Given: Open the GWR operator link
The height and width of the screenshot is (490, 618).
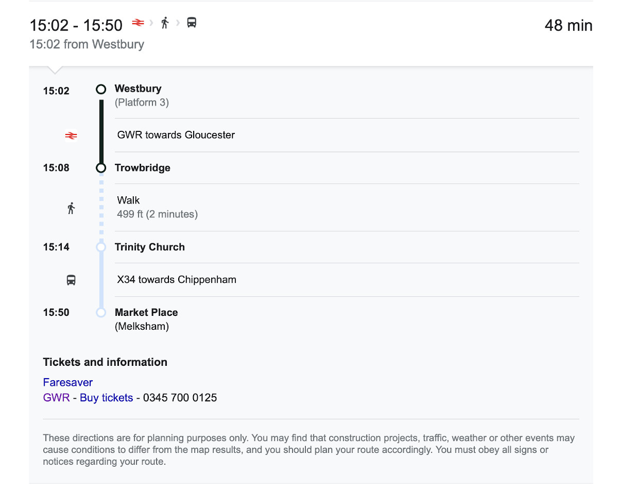Looking at the screenshot, I should click(56, 398).
